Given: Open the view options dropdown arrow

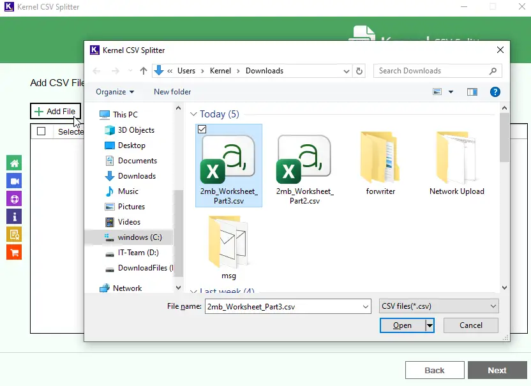Looking at the screenshot, I should 451,92.
